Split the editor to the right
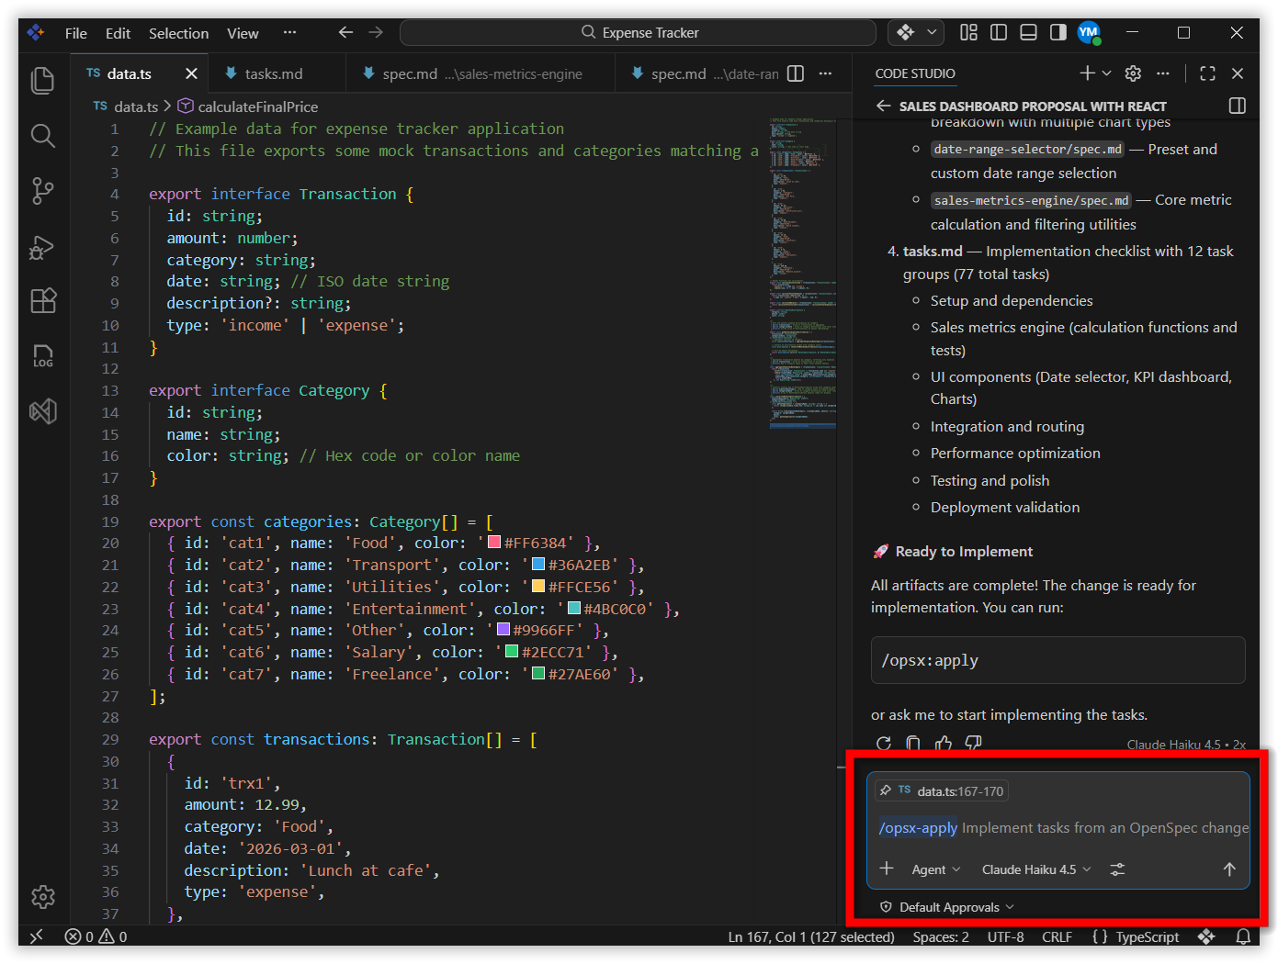This screenshot has width=1278, height=964. pyautogui.click(x=796, y=73)
